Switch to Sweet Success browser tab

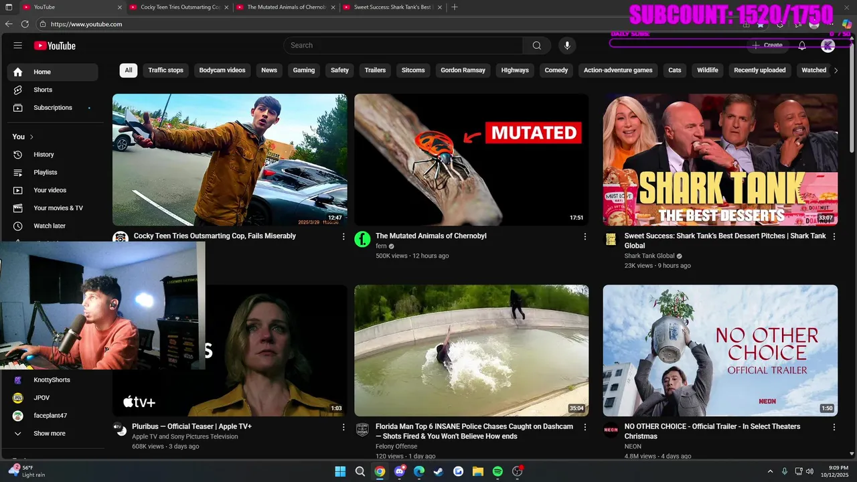[392, 7]
